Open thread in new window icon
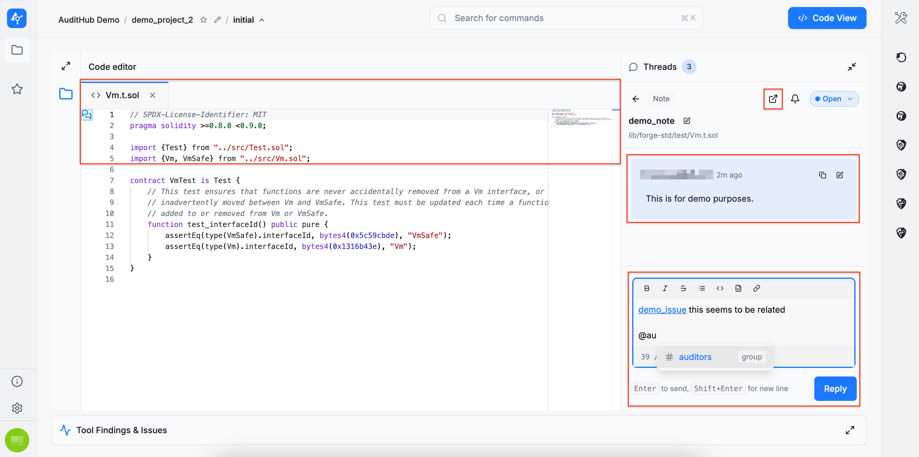The width and height of the screenshot is (919, 457). point(773,99)
